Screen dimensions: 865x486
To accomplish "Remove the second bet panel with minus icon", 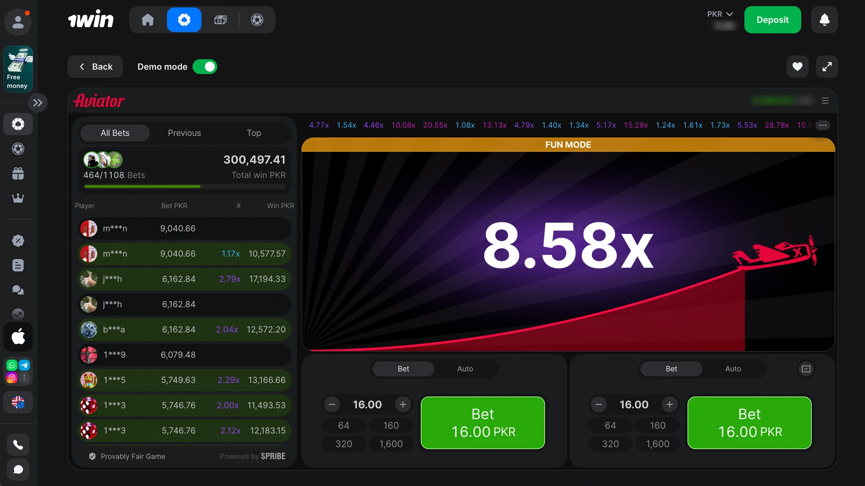I will point(806,369).
